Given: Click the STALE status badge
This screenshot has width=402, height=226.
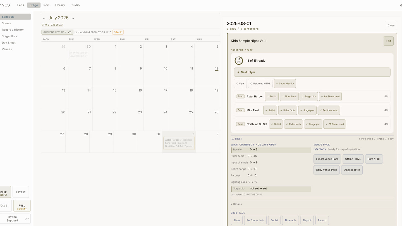Looking at the screenshot, I should (118, 32).
